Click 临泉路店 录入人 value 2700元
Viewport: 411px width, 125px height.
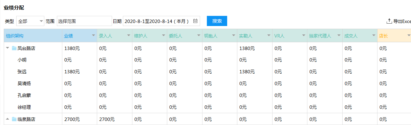click(x=107, y=119)
